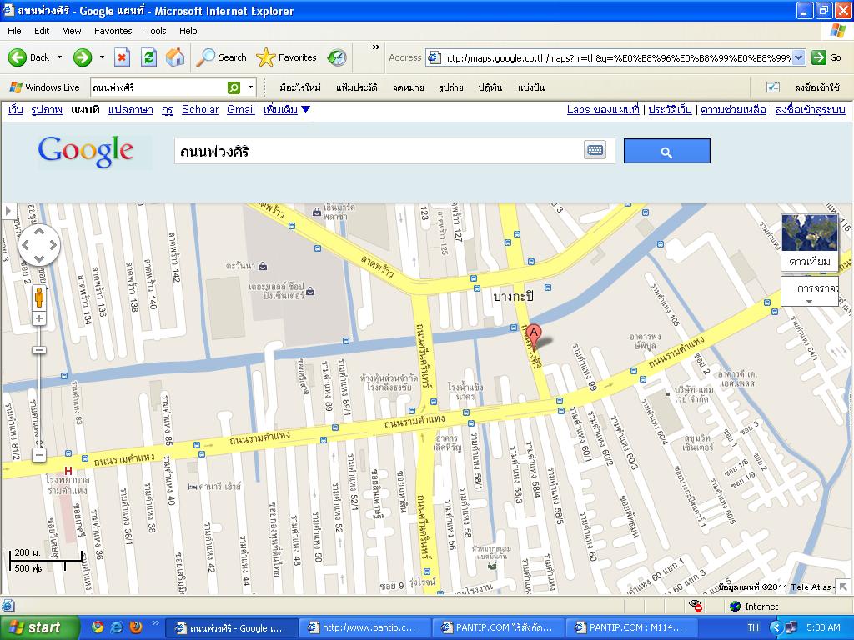
Task: Switch to satellite view thumbnail
Action: [810, 242]
